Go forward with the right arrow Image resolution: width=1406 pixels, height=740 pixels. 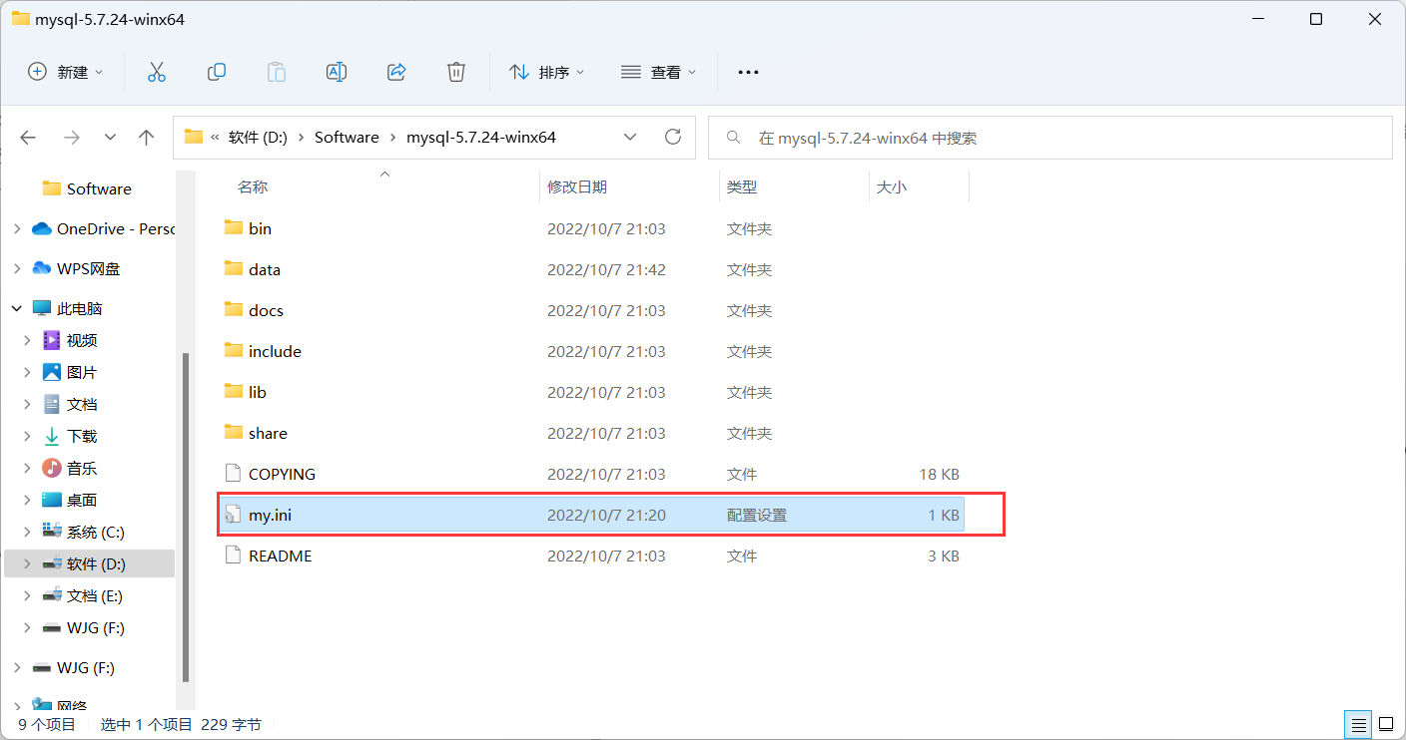[x=72, y=138]
